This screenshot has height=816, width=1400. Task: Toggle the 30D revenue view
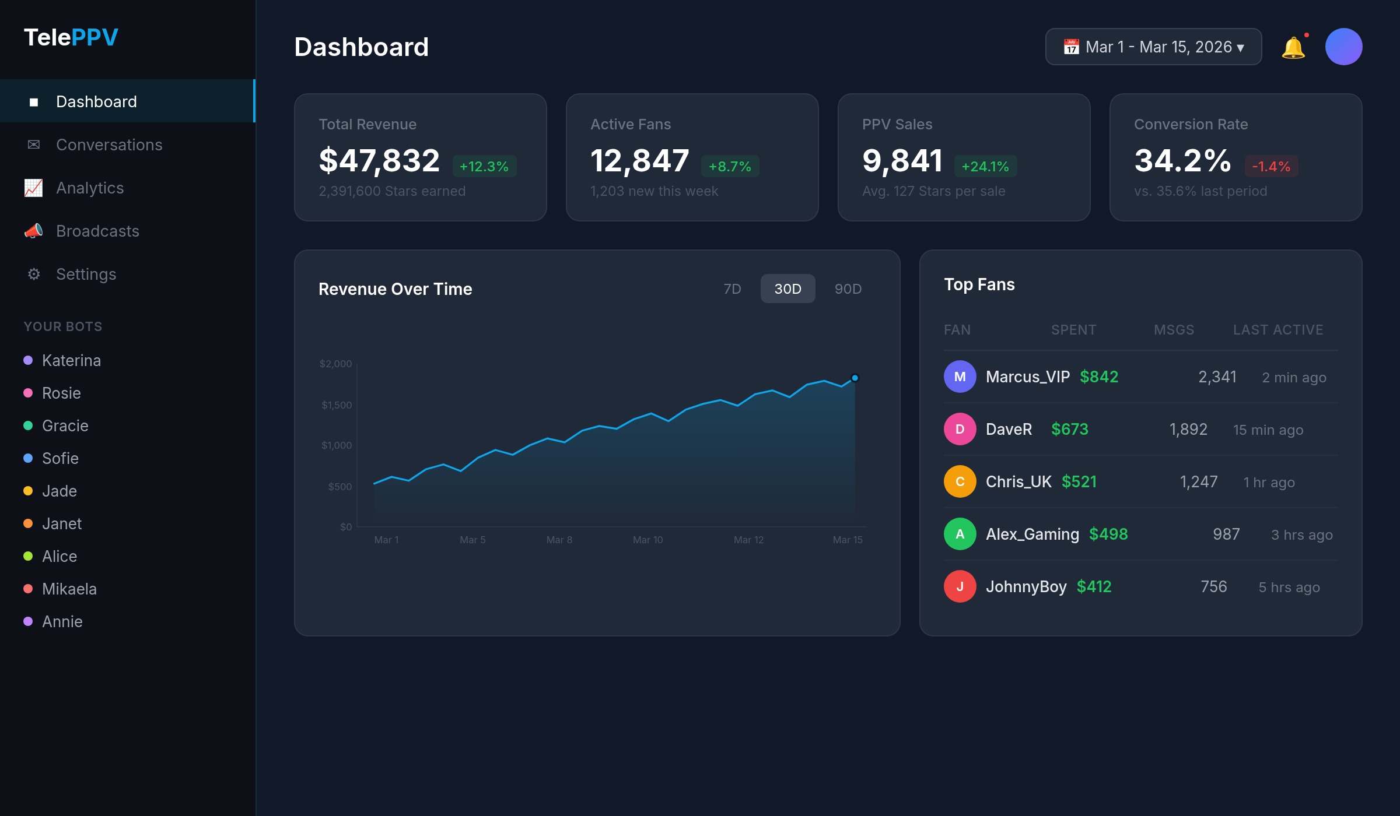[x=787, y=288]
